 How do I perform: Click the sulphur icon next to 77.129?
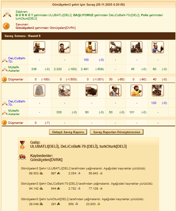[101, 189]
